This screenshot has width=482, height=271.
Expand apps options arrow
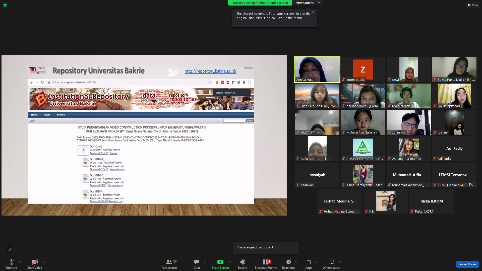click(316, 262)
